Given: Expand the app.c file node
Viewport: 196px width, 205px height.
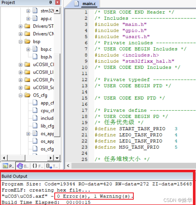Looking at the screenshot, I should pyautogui.click(x=28, y=19).
